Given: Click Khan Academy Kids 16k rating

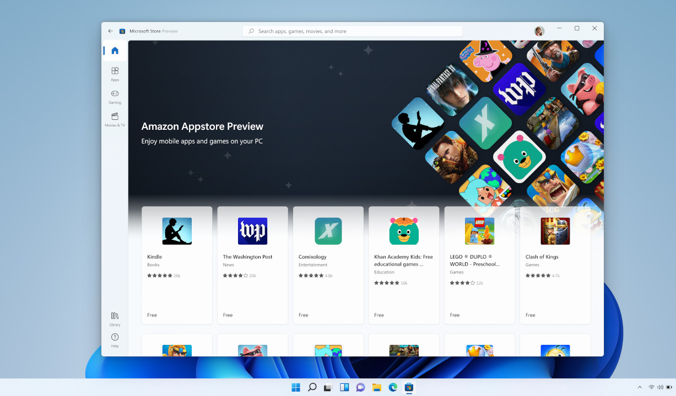Looking at the screenshot, I should tap(391, 283).
